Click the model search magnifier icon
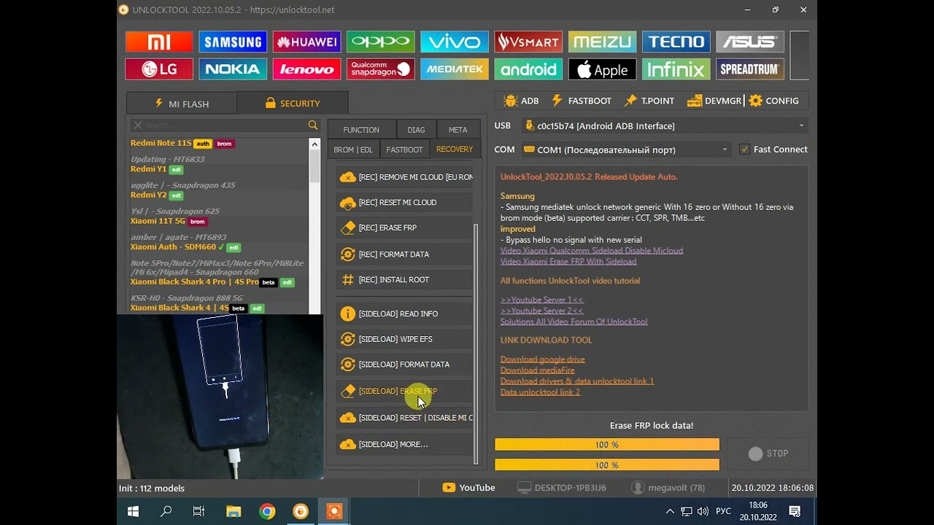Viewport: 934px width, 525px height. 313,125
